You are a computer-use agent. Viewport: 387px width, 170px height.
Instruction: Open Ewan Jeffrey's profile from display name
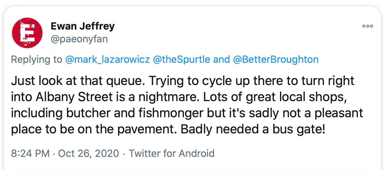coord(83,26)
